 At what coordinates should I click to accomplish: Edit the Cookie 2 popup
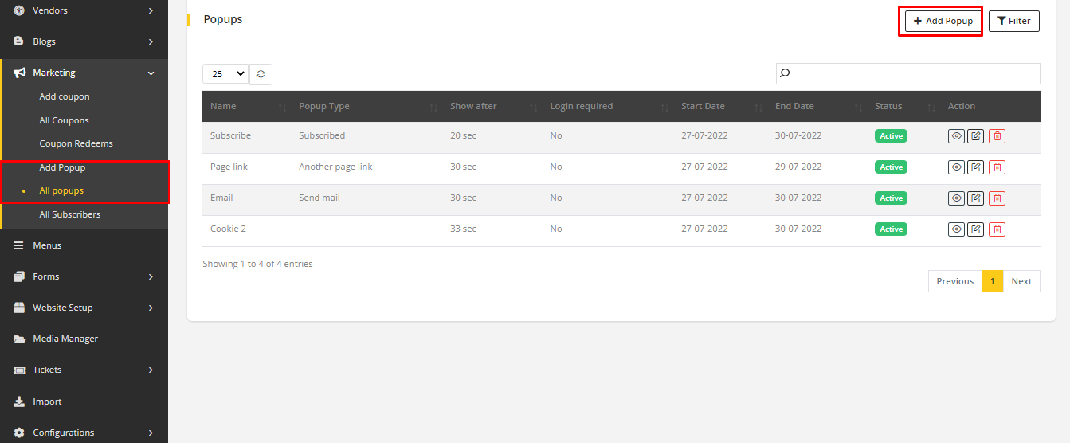click(975, 229)
